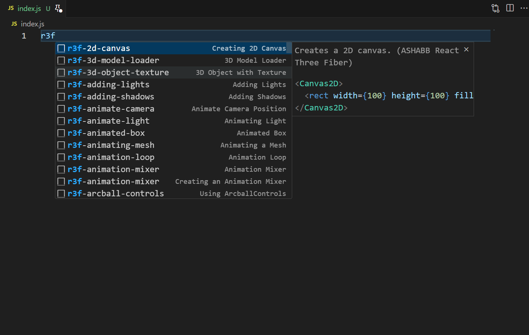The image size is (529, 335).
Task: Choose the r3f-arcball-controls suggestion
Action: point(173,194)
